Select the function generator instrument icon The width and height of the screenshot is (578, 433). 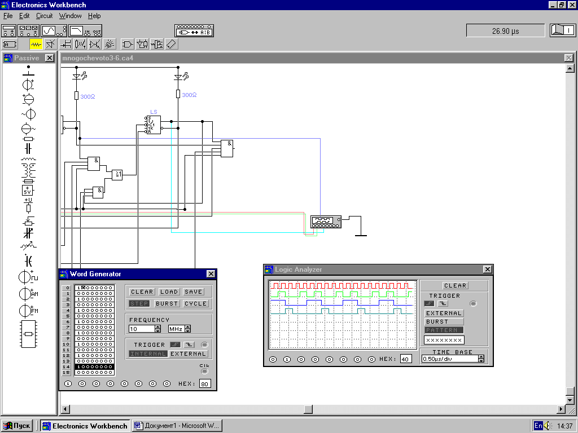click(28, 31)
